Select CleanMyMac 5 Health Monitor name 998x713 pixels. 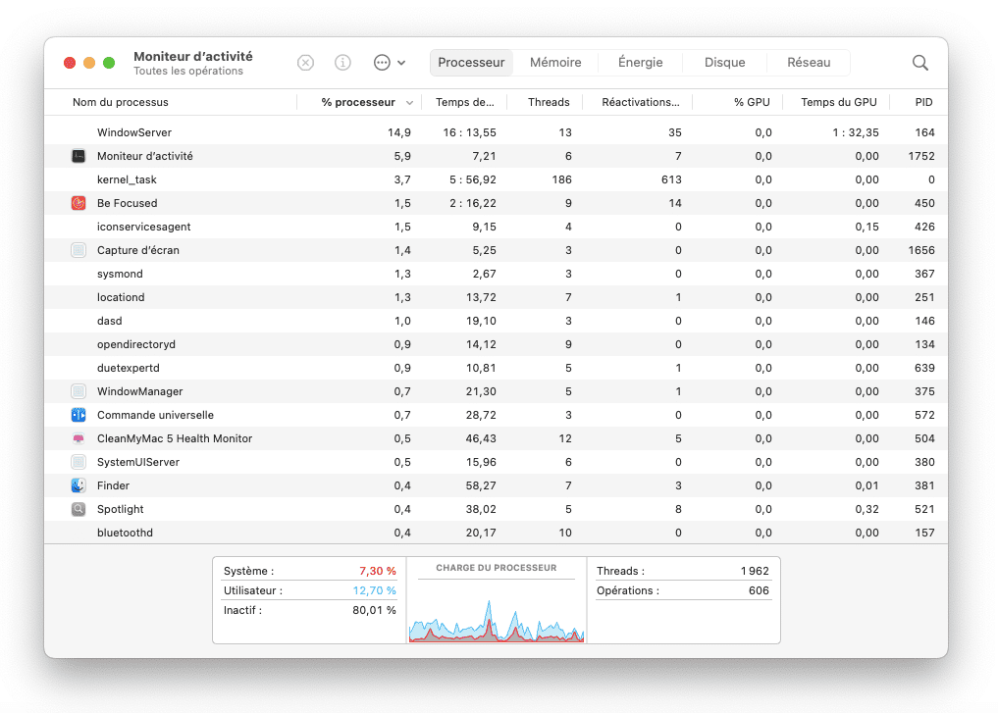175,438
